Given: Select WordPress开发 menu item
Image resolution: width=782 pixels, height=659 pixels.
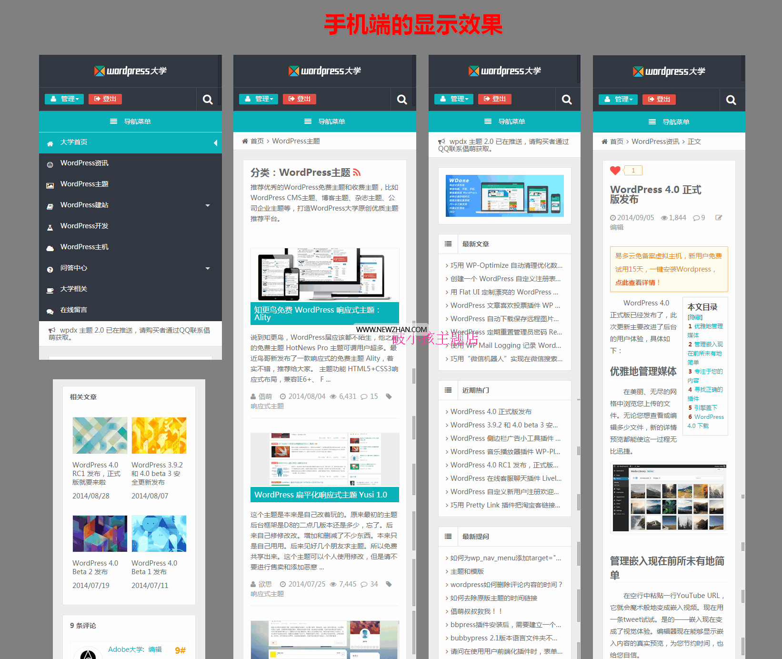Looking at the screenshot, I should pos(130,226).
